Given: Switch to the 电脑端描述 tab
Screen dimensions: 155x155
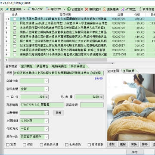Looking at the screenshot, I should [x=59, y=66].
